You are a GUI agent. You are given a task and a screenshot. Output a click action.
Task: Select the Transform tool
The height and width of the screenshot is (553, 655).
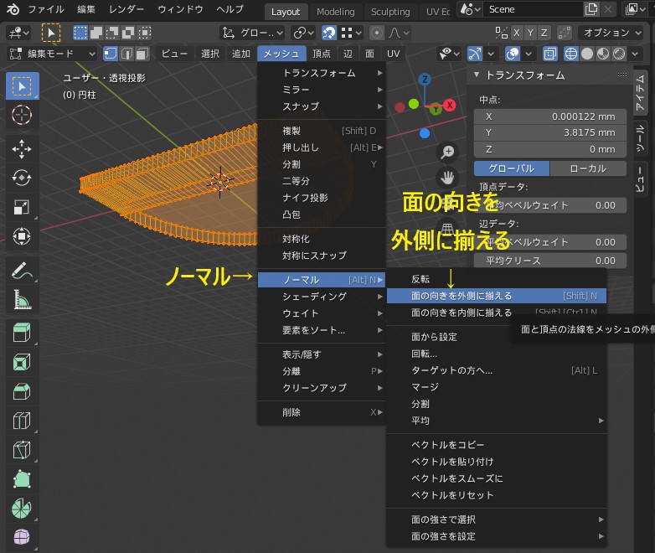point(22,236)
